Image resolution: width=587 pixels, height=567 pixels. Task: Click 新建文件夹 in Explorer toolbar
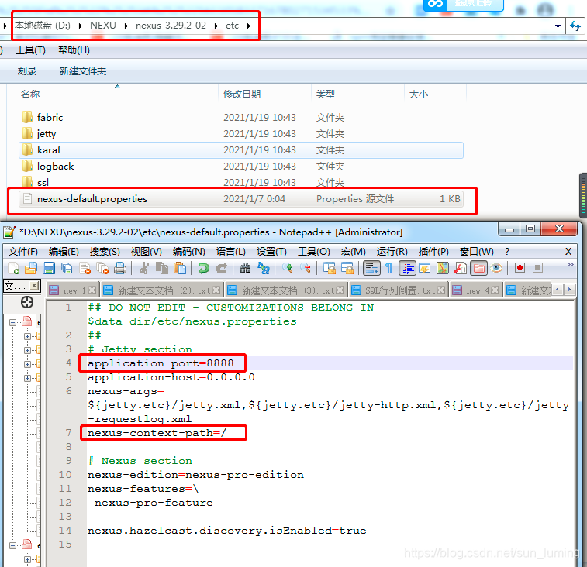click(x=83, y=71)
